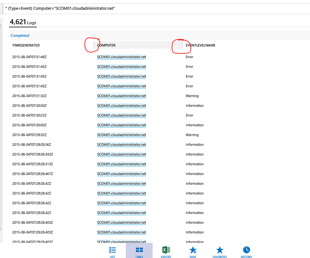Select the Table view icon
Viewport: 310px width, 258px height.
click(x=139, y=250)
